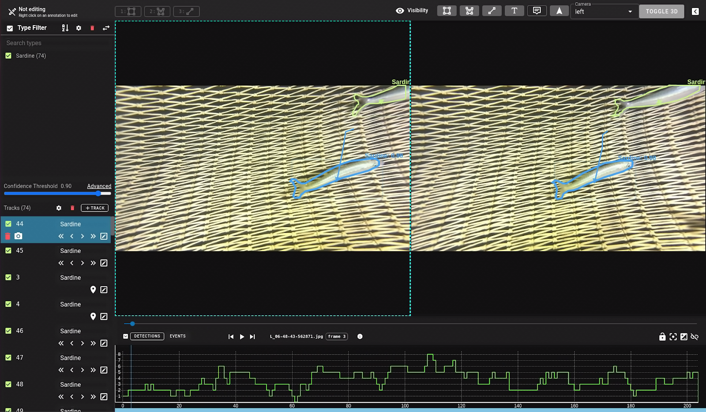Switch to the Events tab

177,336
